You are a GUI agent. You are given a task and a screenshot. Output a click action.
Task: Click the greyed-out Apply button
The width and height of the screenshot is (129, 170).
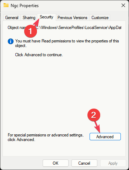click(113, 163)
